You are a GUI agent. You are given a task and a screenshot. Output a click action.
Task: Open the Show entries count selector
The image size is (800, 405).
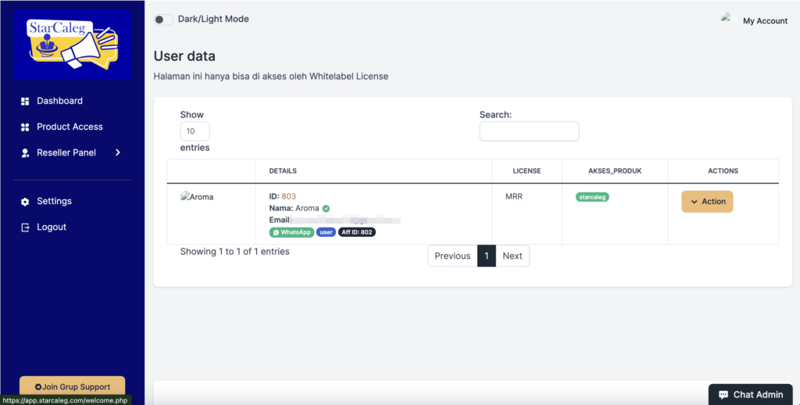point(195,131)
